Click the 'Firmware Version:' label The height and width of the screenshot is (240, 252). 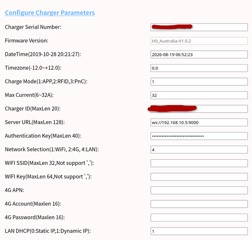pos(26,41)
